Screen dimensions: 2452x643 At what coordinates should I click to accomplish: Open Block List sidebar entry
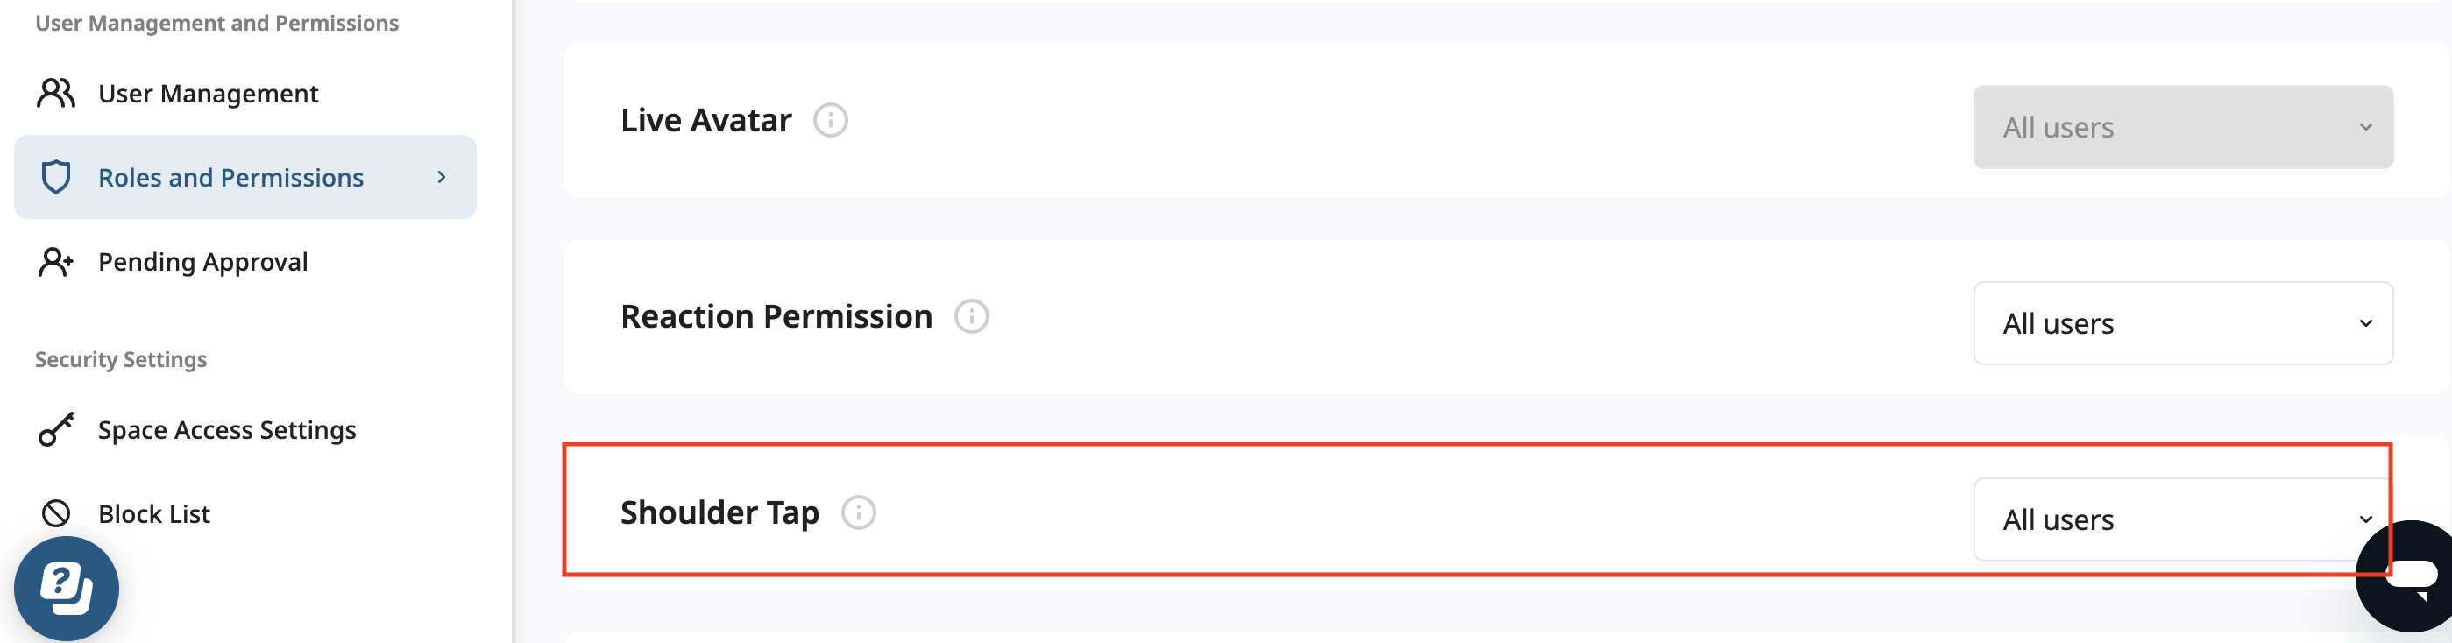coord(153,513)
